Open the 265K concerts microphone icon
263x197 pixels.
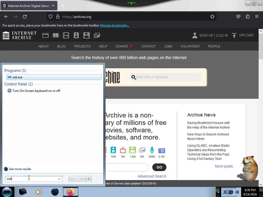click(x=152, y=150)
